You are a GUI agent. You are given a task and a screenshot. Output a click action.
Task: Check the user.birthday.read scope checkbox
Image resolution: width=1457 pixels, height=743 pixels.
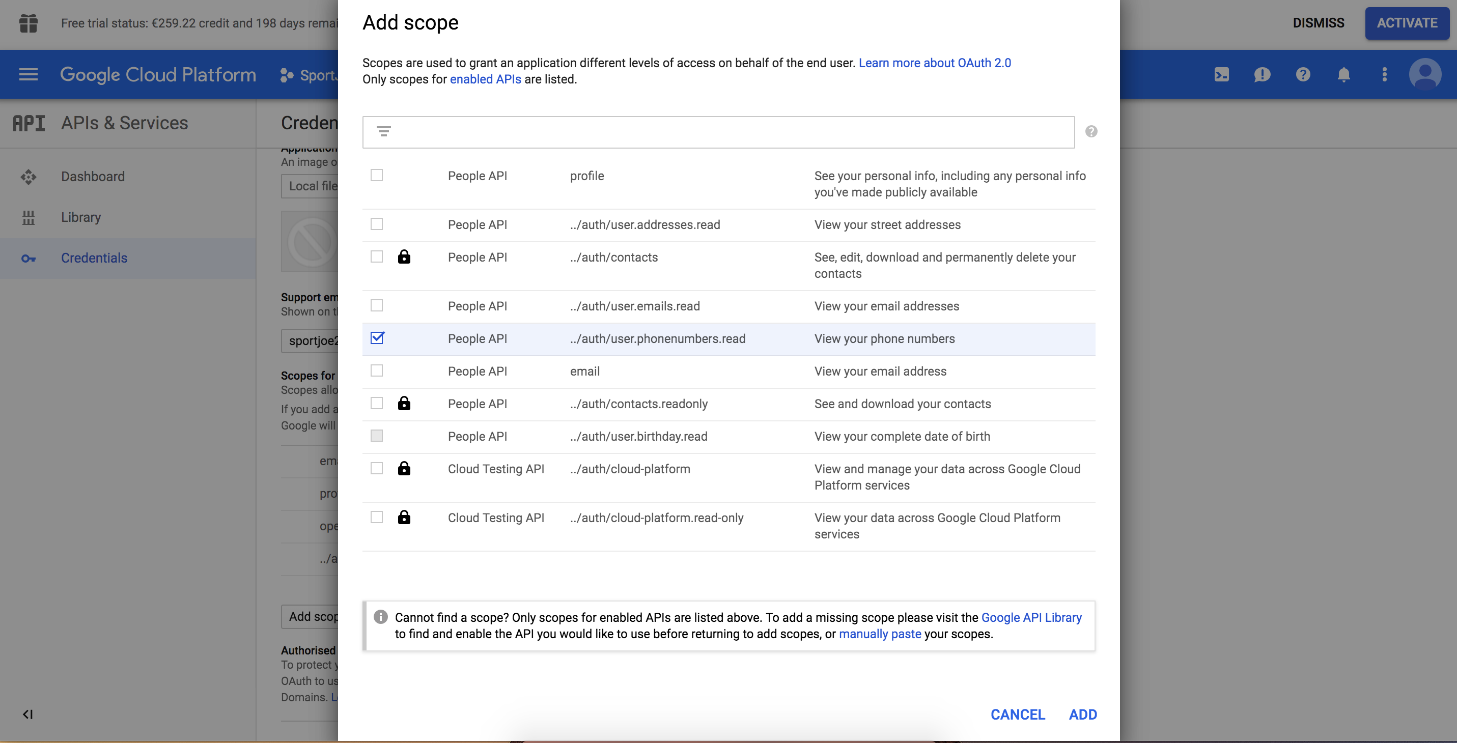(377, 436)
